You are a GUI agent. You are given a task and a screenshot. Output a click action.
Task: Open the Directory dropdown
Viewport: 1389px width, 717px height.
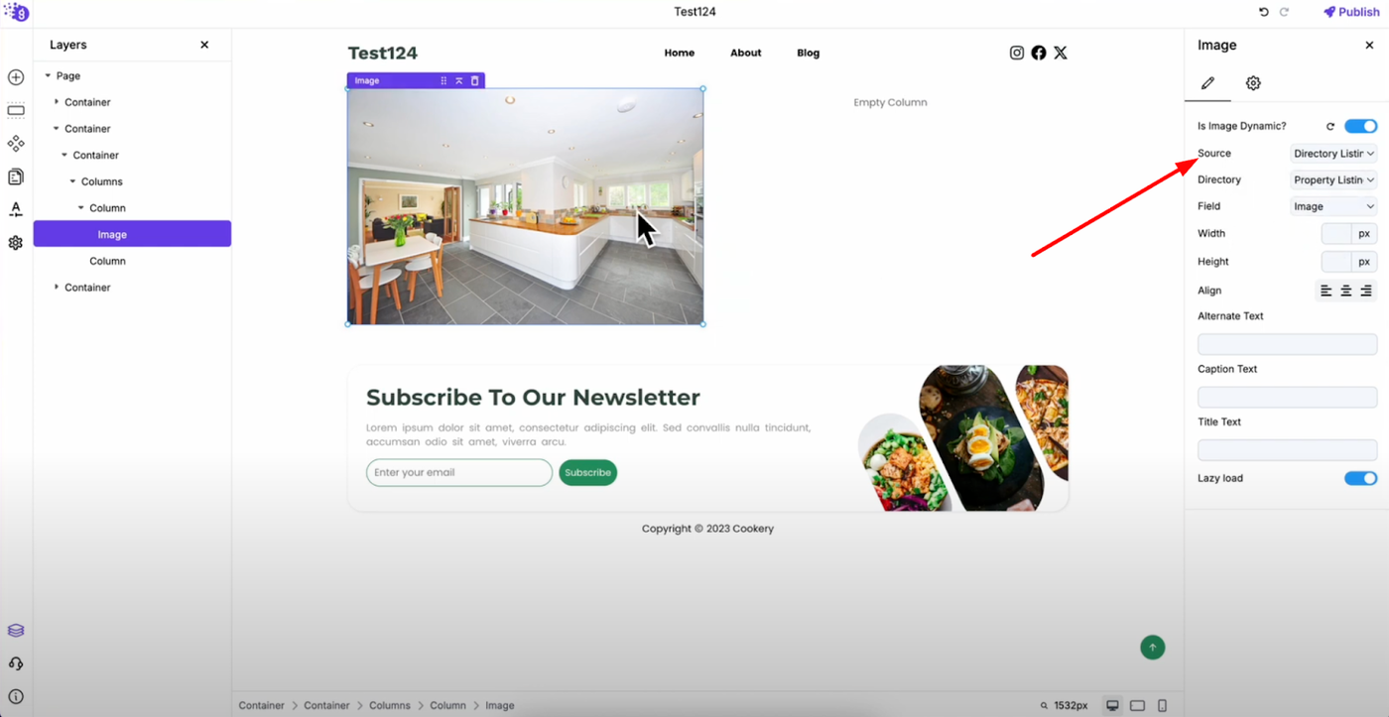pyautogui.click(x=1333, y=179)
